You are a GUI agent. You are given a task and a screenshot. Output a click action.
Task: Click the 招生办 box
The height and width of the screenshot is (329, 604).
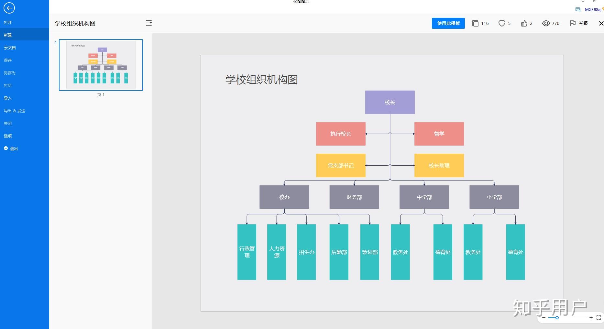click(306, 252)
